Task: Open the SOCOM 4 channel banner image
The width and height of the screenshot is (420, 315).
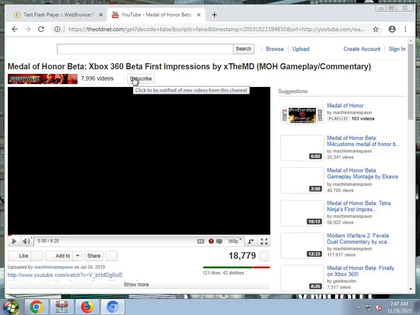Action: click(43, 79)
